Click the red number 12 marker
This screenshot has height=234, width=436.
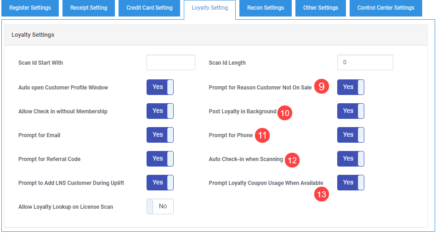click(292, 160)
